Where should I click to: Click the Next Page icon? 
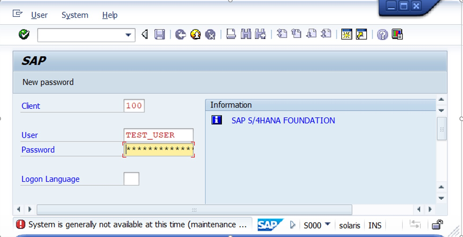311,34
